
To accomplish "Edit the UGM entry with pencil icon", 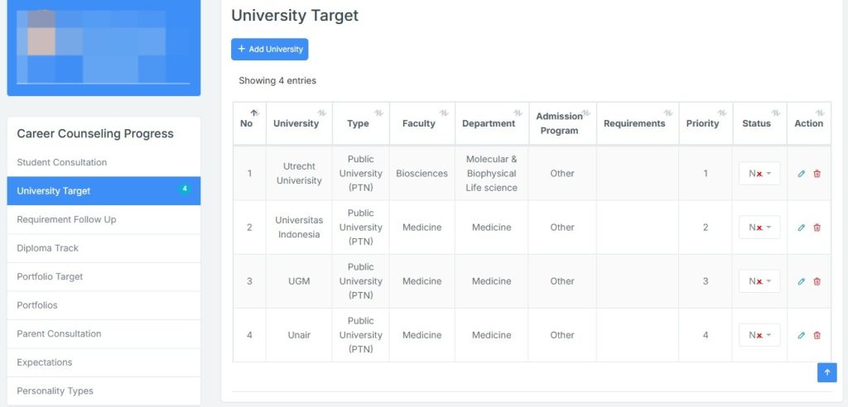I will coord(802,281).
